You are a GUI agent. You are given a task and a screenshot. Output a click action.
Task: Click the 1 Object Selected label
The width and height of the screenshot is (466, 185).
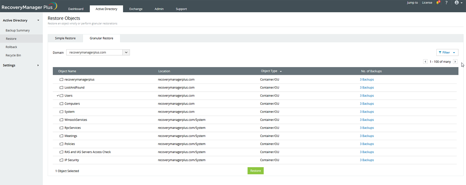coord(67,171)
